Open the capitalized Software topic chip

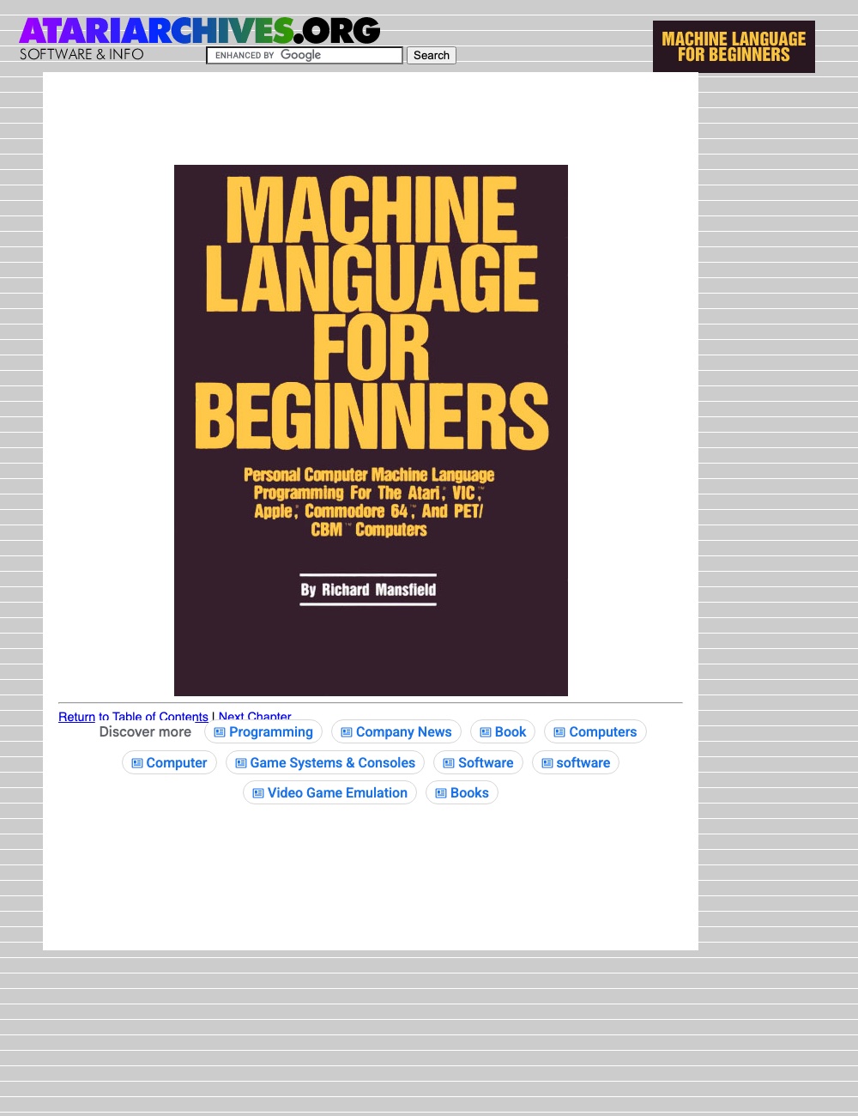click(x=478, y=762)
